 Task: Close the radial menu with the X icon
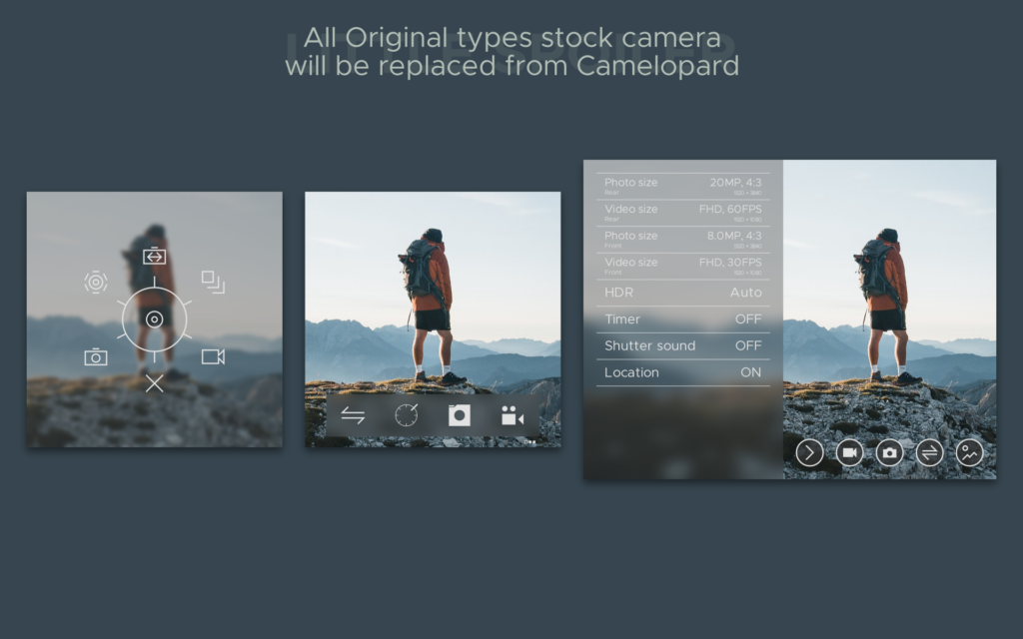click(154, 383)
